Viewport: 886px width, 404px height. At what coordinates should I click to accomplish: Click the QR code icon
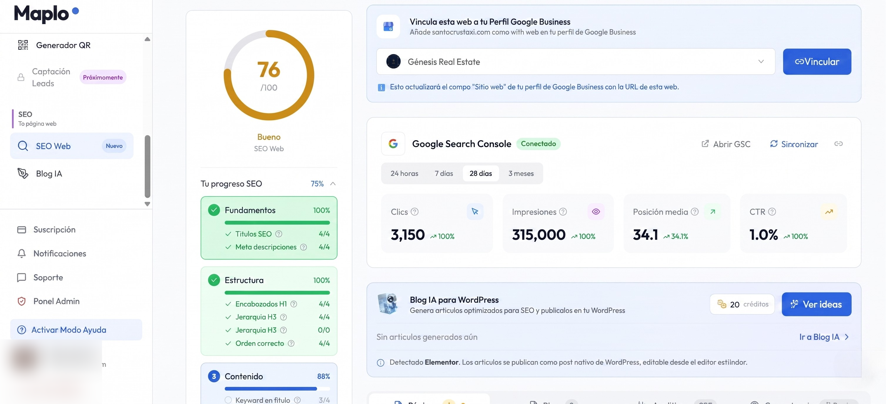pos(23,45)
